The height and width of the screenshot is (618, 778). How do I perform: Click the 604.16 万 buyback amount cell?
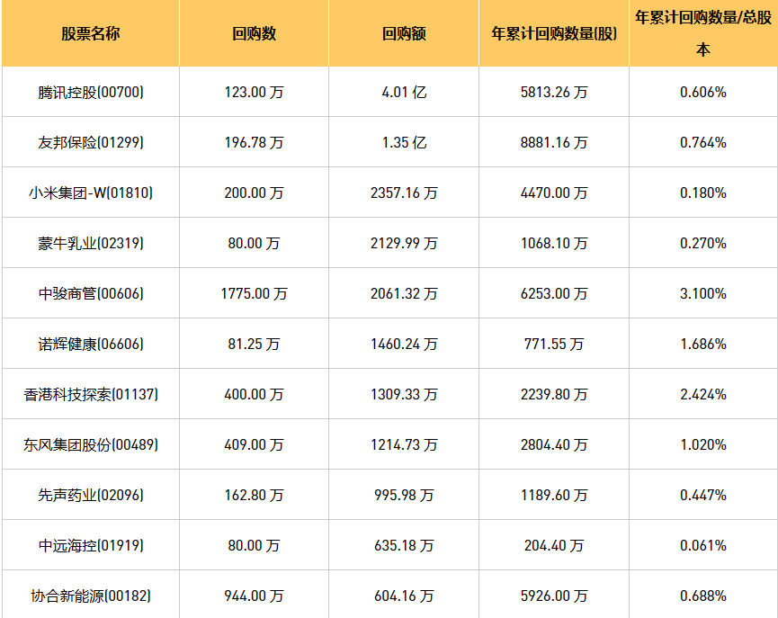click(404, 596)
